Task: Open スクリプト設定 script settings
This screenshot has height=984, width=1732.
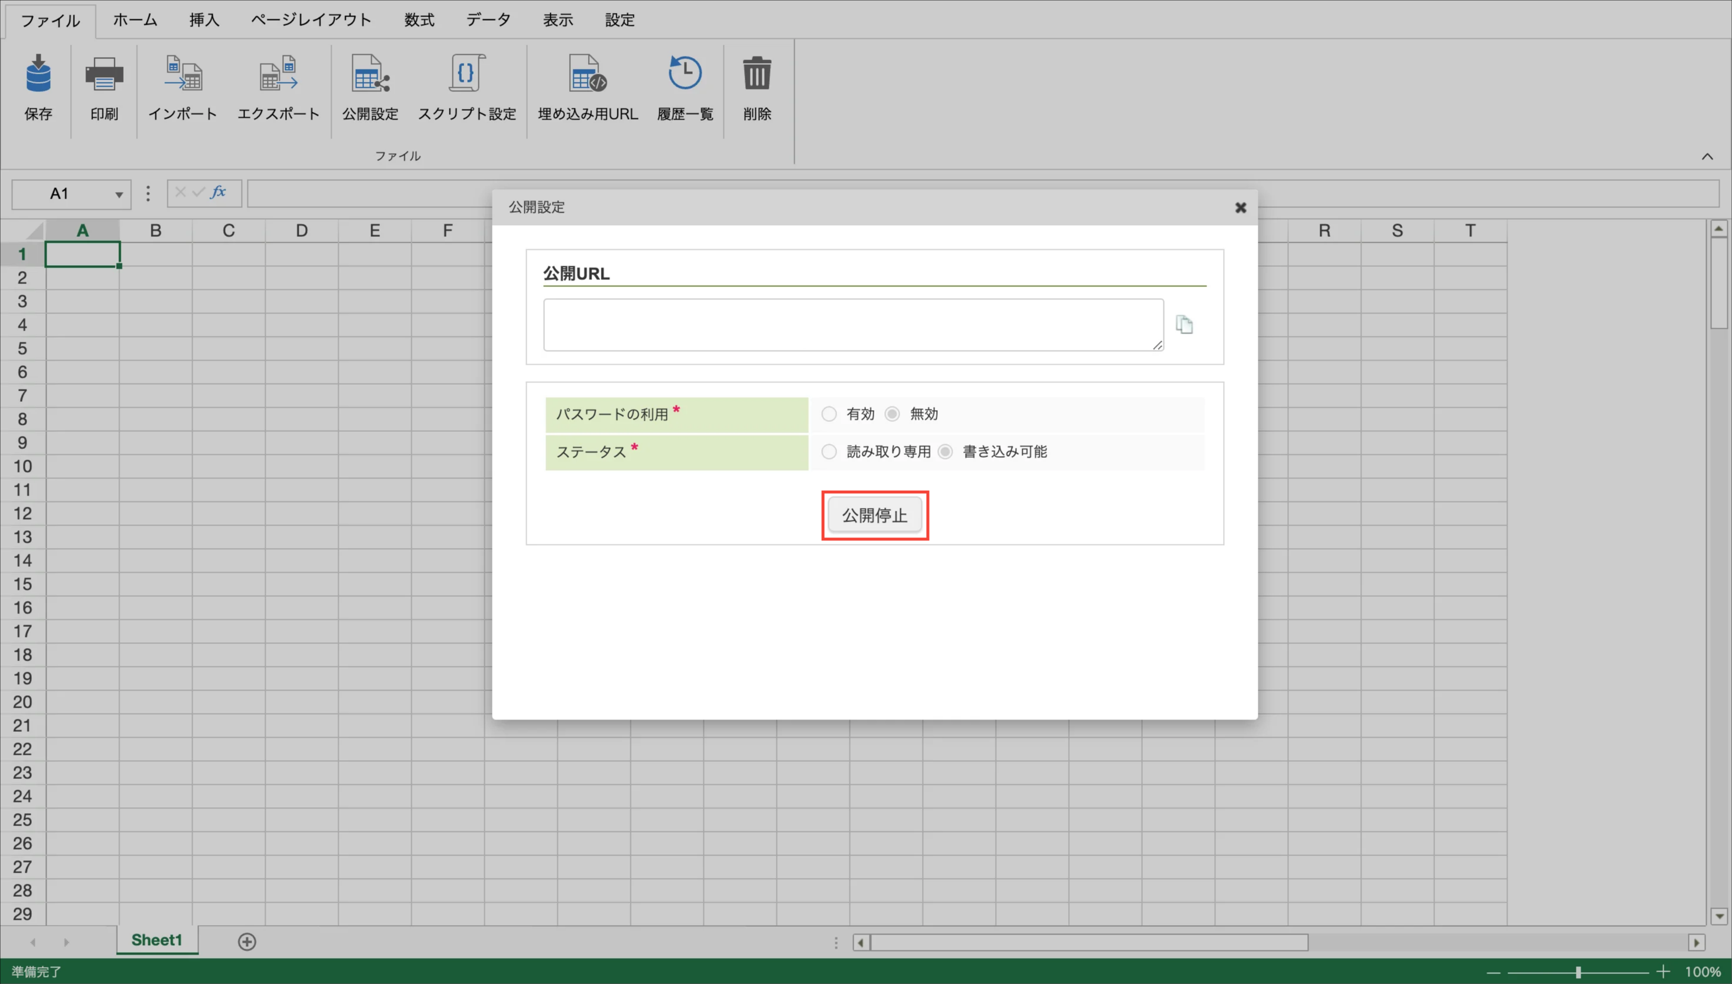Action: coord(467,74)
